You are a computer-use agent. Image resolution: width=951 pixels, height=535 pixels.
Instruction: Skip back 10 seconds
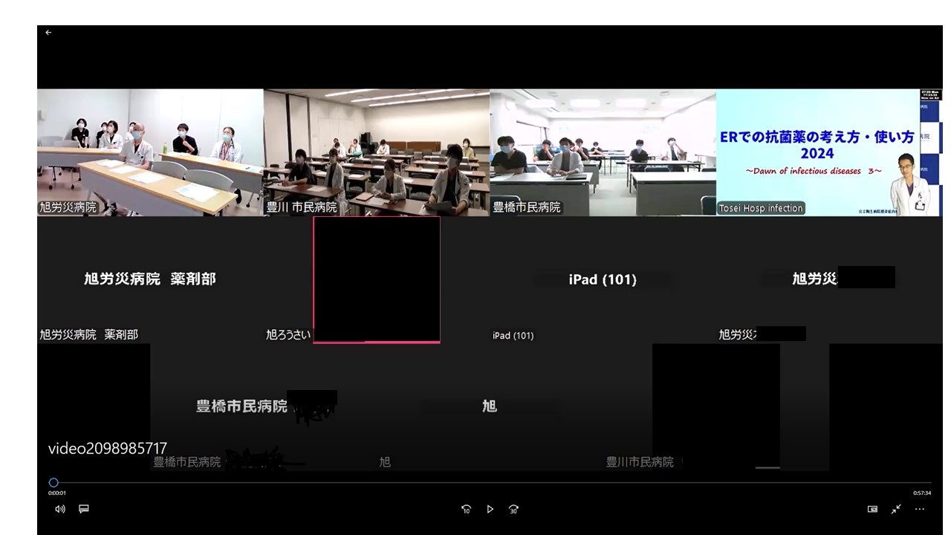click(x=466, y=509)
